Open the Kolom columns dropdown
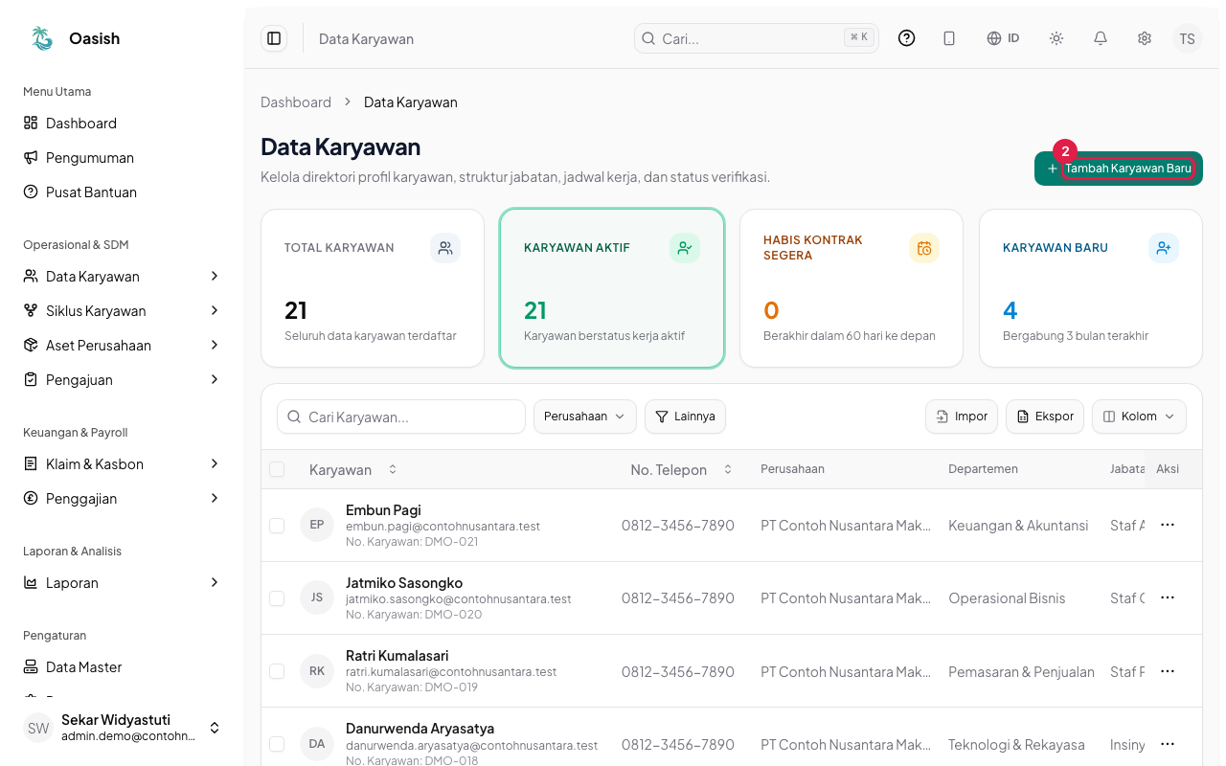Image resolution: width=1226 pixels, height=766 pixels. [1139, 417]
